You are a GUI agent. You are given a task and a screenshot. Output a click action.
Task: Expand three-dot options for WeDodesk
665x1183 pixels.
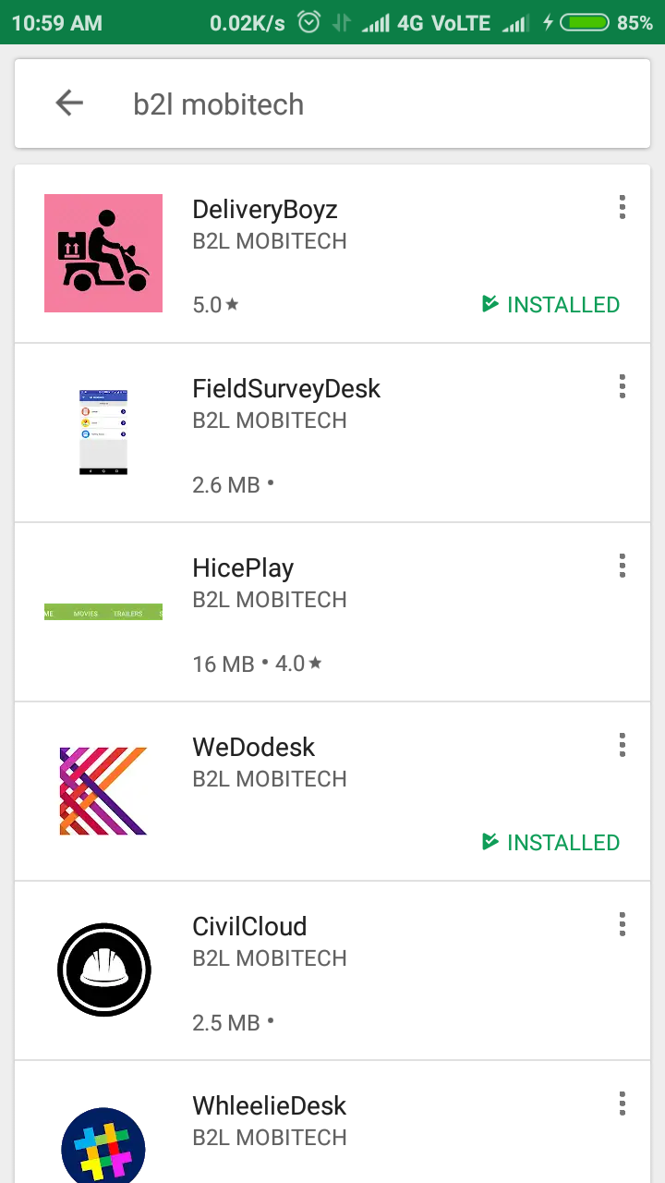pyautogui.click(x=622, y=745)
